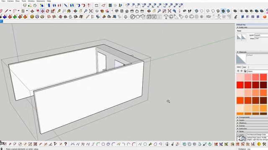Open the Draw menu

[x=18, y=1]
